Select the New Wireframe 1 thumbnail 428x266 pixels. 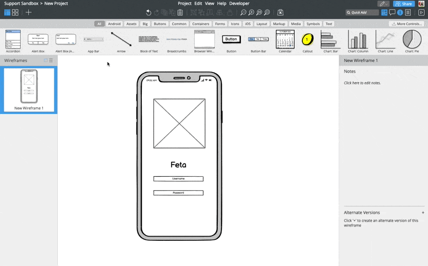tap(29, 90)
